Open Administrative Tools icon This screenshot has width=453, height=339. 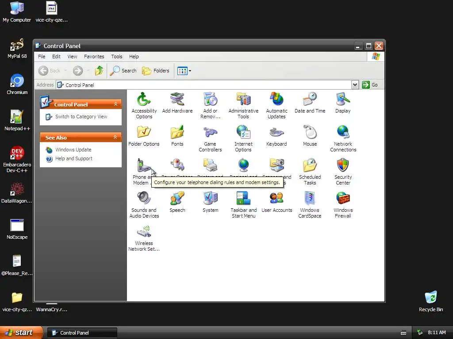coord(243,99)
